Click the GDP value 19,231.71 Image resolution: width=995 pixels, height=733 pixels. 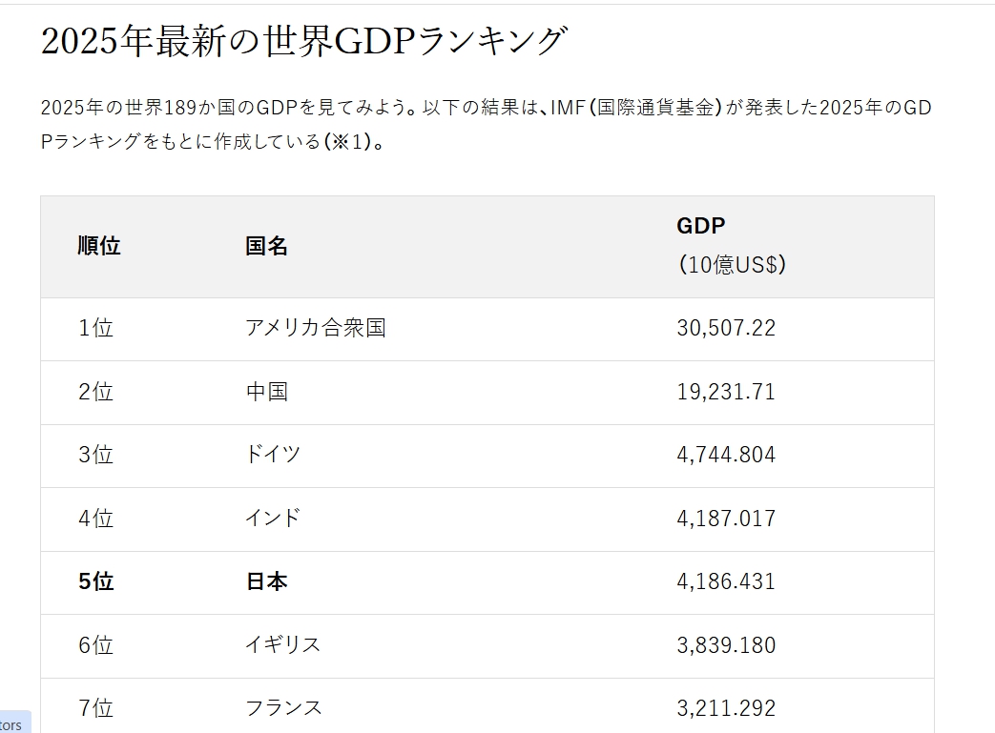[x=726, y=392]
